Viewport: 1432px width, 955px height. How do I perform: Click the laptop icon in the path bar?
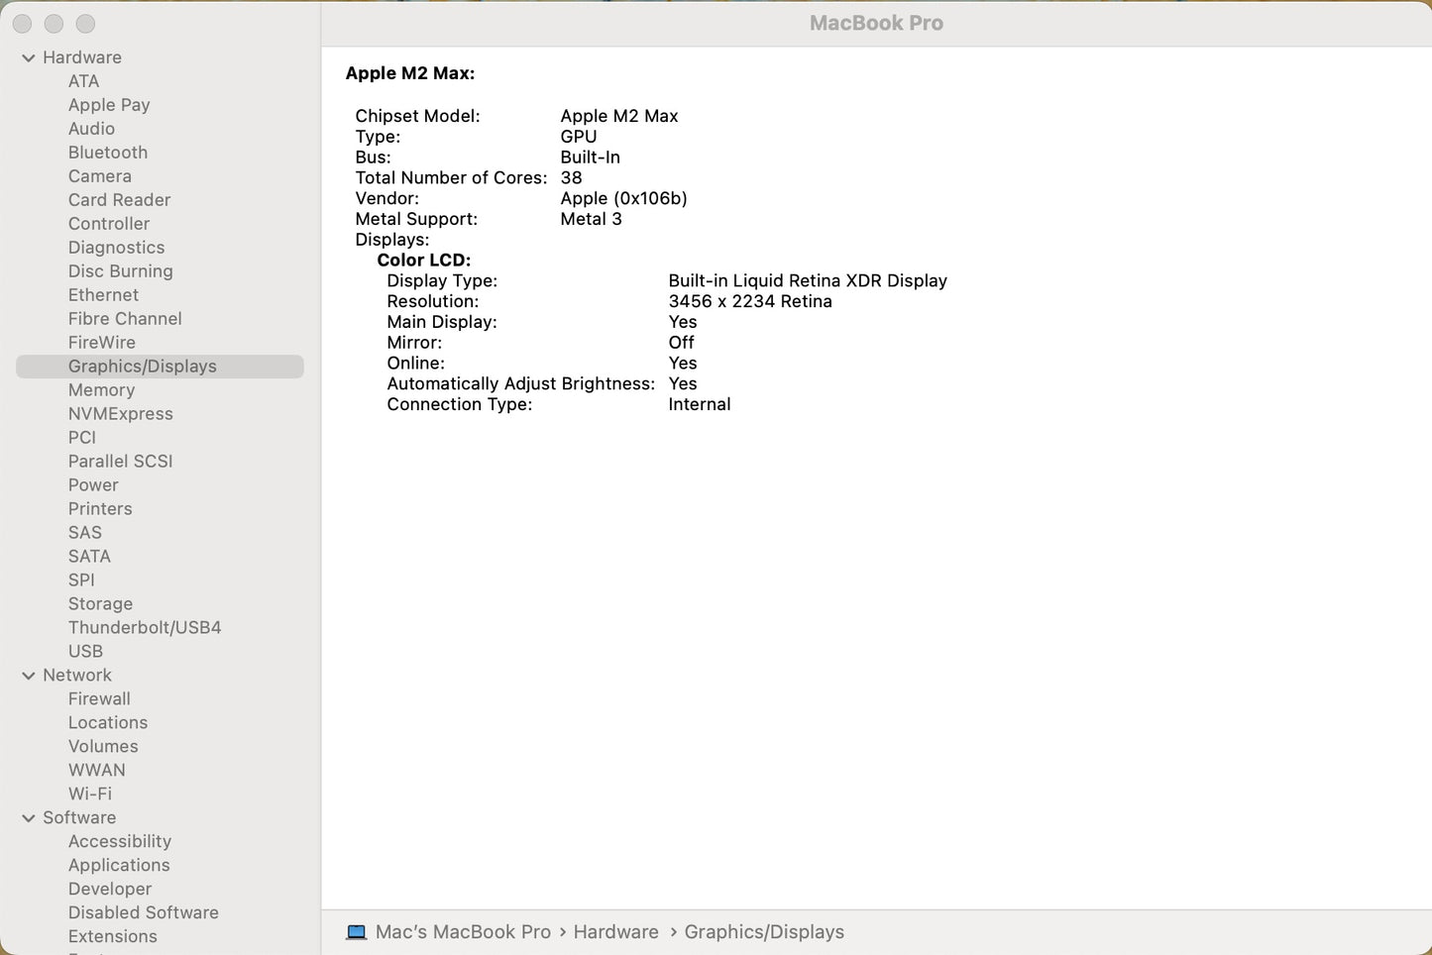pyautogui.click(x=356, y=932)
